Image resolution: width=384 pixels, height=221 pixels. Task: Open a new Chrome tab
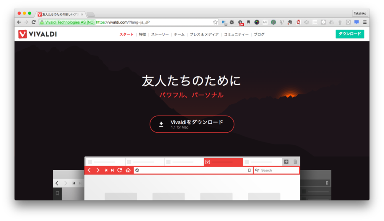click(x=90, y=14)
